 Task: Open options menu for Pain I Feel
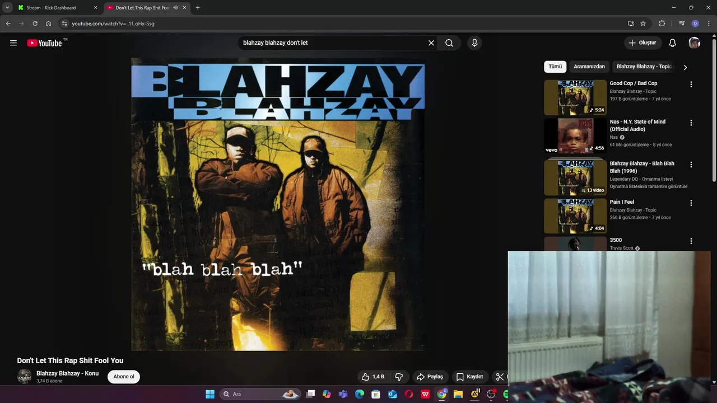click(x=691, y=203)
